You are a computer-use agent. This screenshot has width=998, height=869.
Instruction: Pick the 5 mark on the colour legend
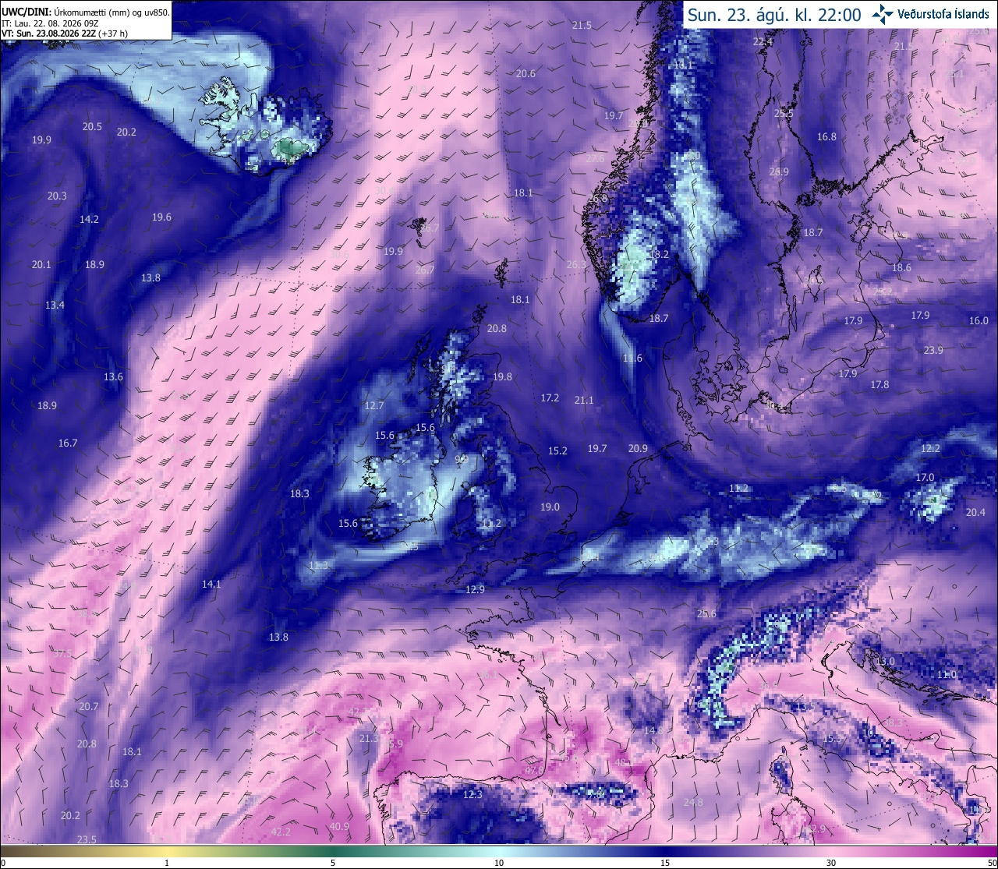tap(333, 863)
